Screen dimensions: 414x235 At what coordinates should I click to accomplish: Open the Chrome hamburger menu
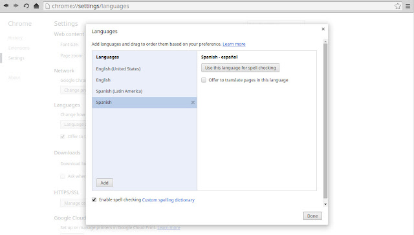click(x=408, y=6)
